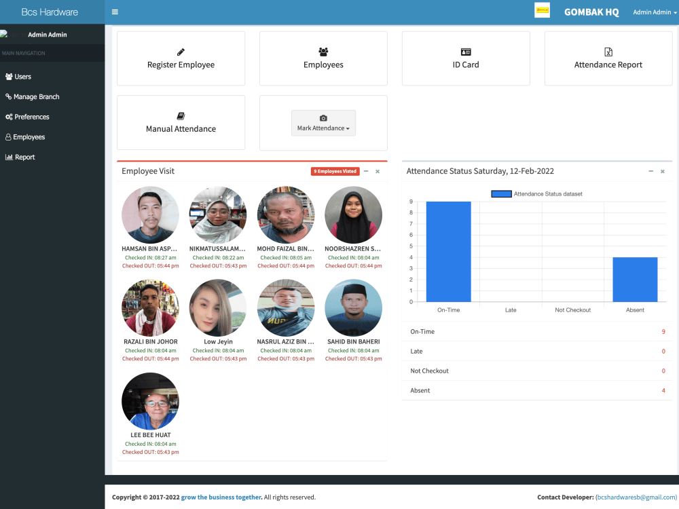Click Checked IN: 08:05 am text
Viewport: 679px width, 509px height.
pyautogui.click(x=286, y=257)
